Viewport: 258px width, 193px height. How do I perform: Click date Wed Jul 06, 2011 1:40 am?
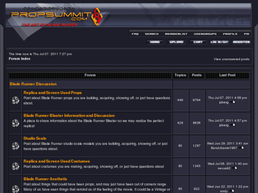[227, 164]
